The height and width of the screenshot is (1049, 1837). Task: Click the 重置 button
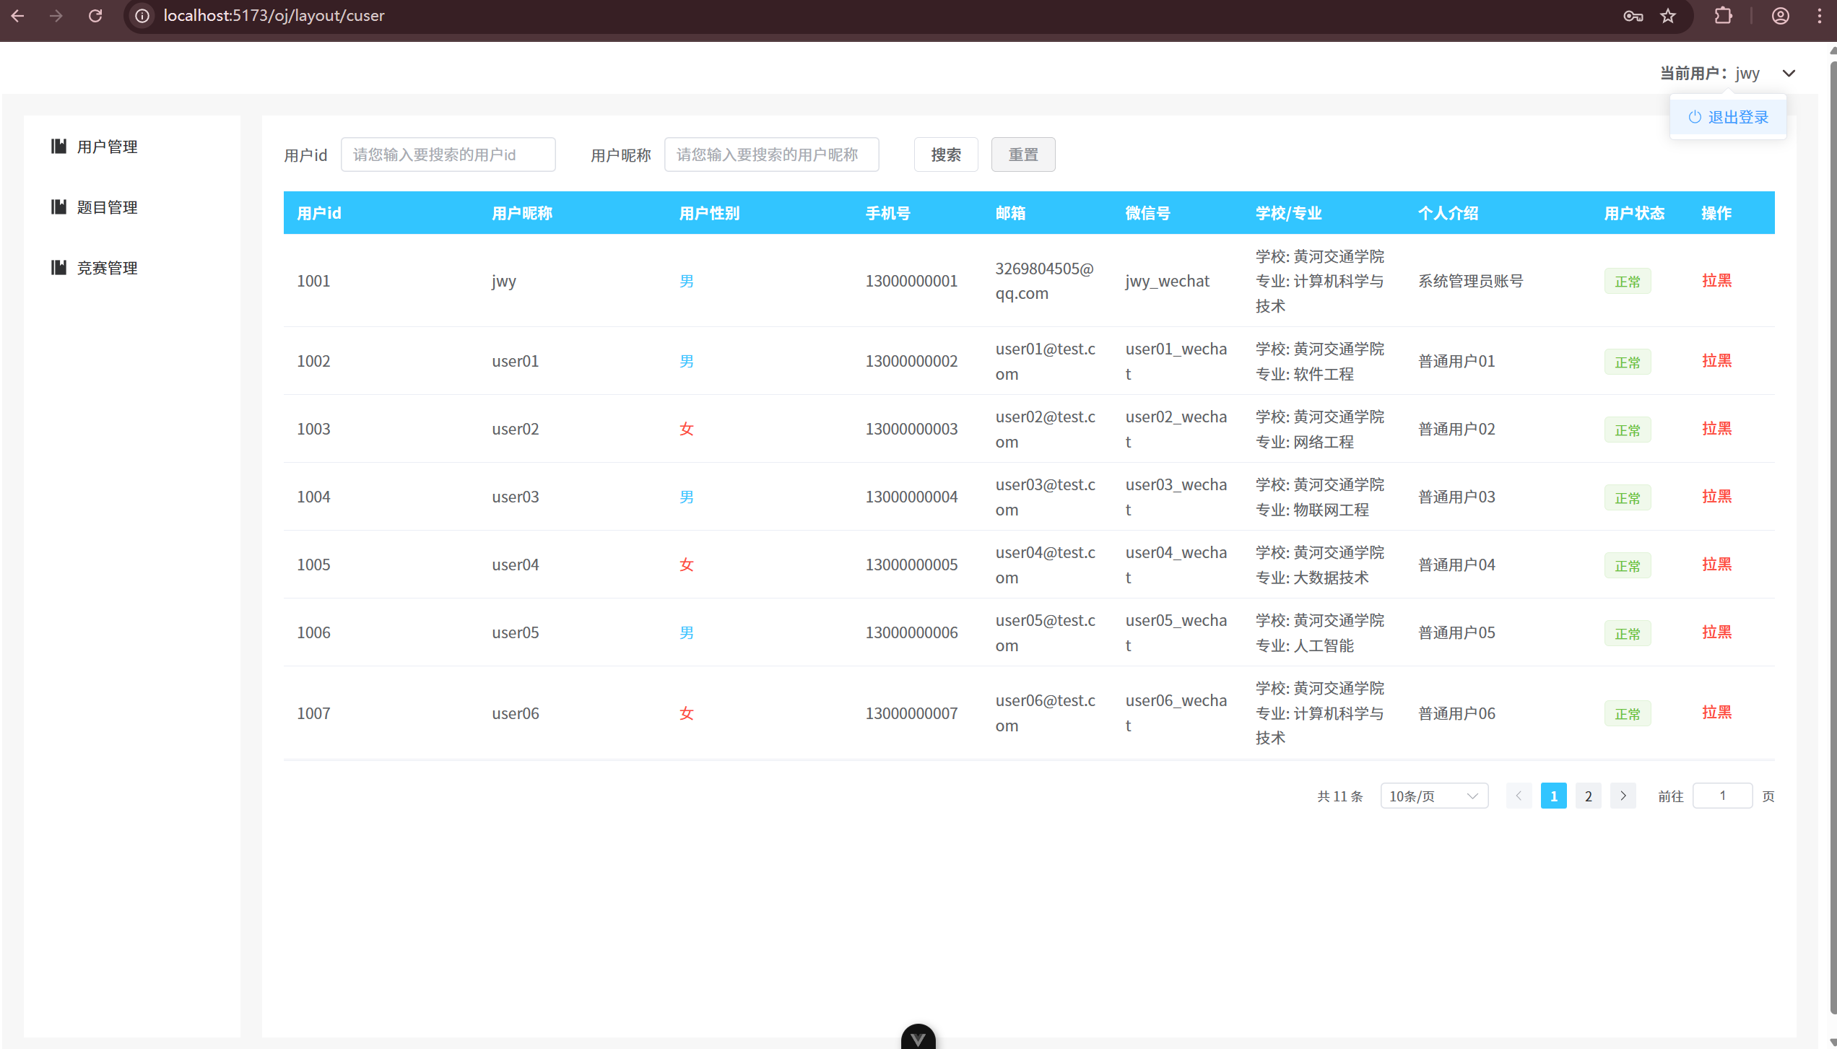pyautogui.click(x=1022, y=154)
